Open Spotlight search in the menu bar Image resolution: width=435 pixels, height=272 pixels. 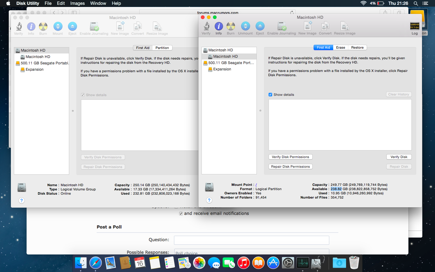(416, 3)
